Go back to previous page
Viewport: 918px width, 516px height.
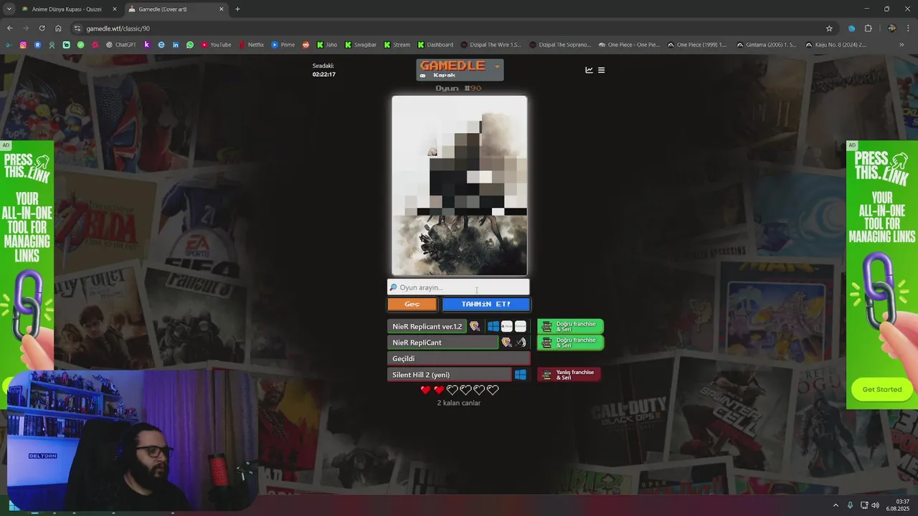coord(9,28)
